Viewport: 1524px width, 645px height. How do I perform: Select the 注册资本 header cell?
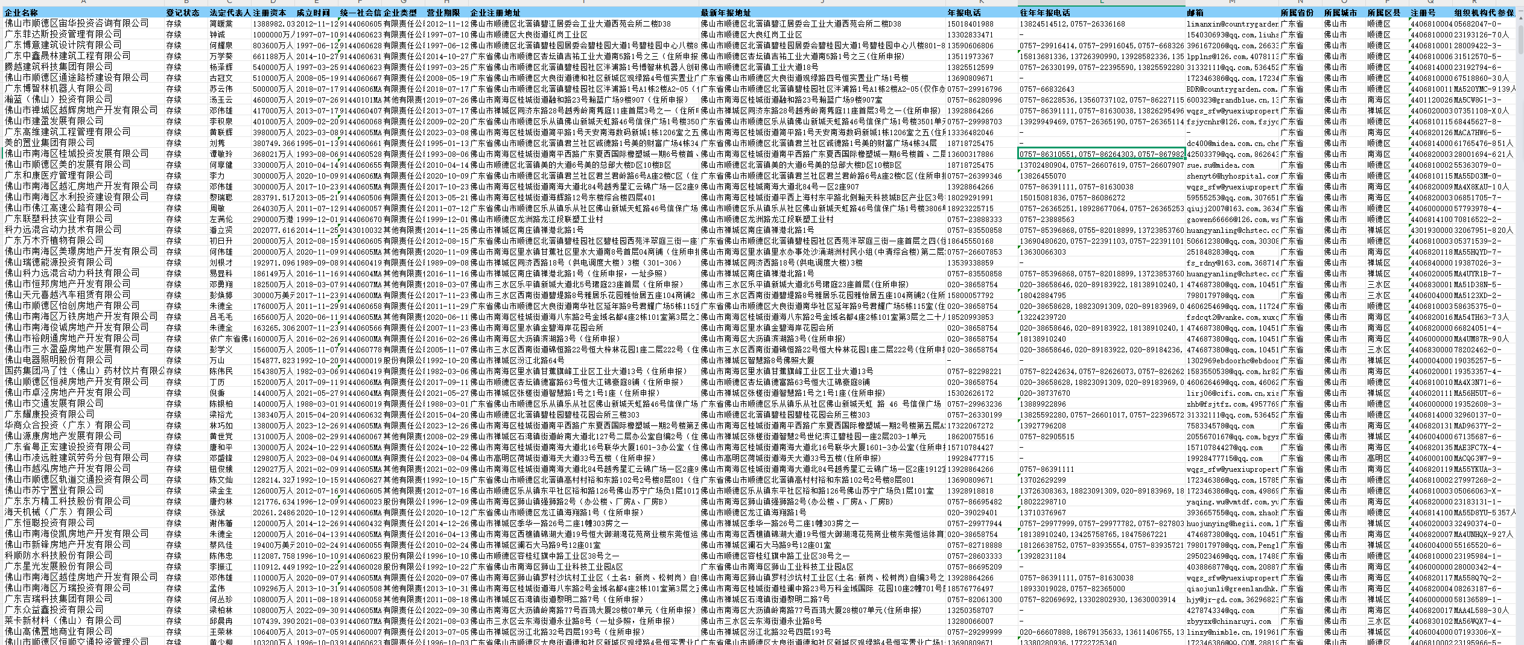269,13
